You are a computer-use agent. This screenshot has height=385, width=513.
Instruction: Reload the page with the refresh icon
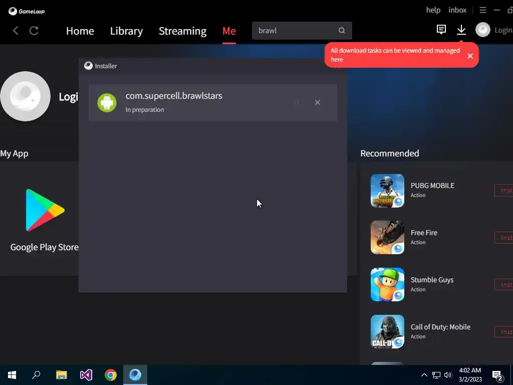point(34,31)
